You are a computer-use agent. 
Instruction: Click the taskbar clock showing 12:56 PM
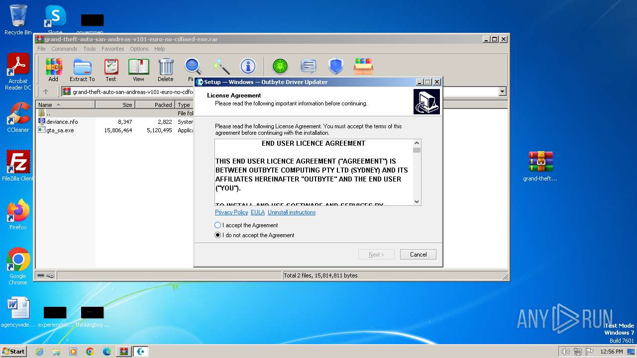[612, 352]
